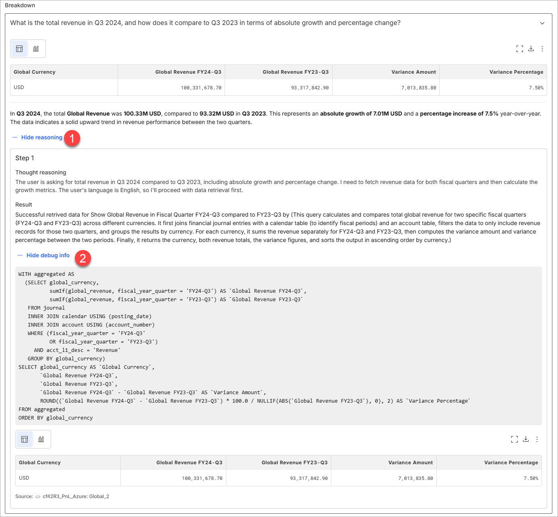The image size is (558, 517).
Task: Collapse the reasoning using the minus indicator
Action: click(x=15, y=137)
